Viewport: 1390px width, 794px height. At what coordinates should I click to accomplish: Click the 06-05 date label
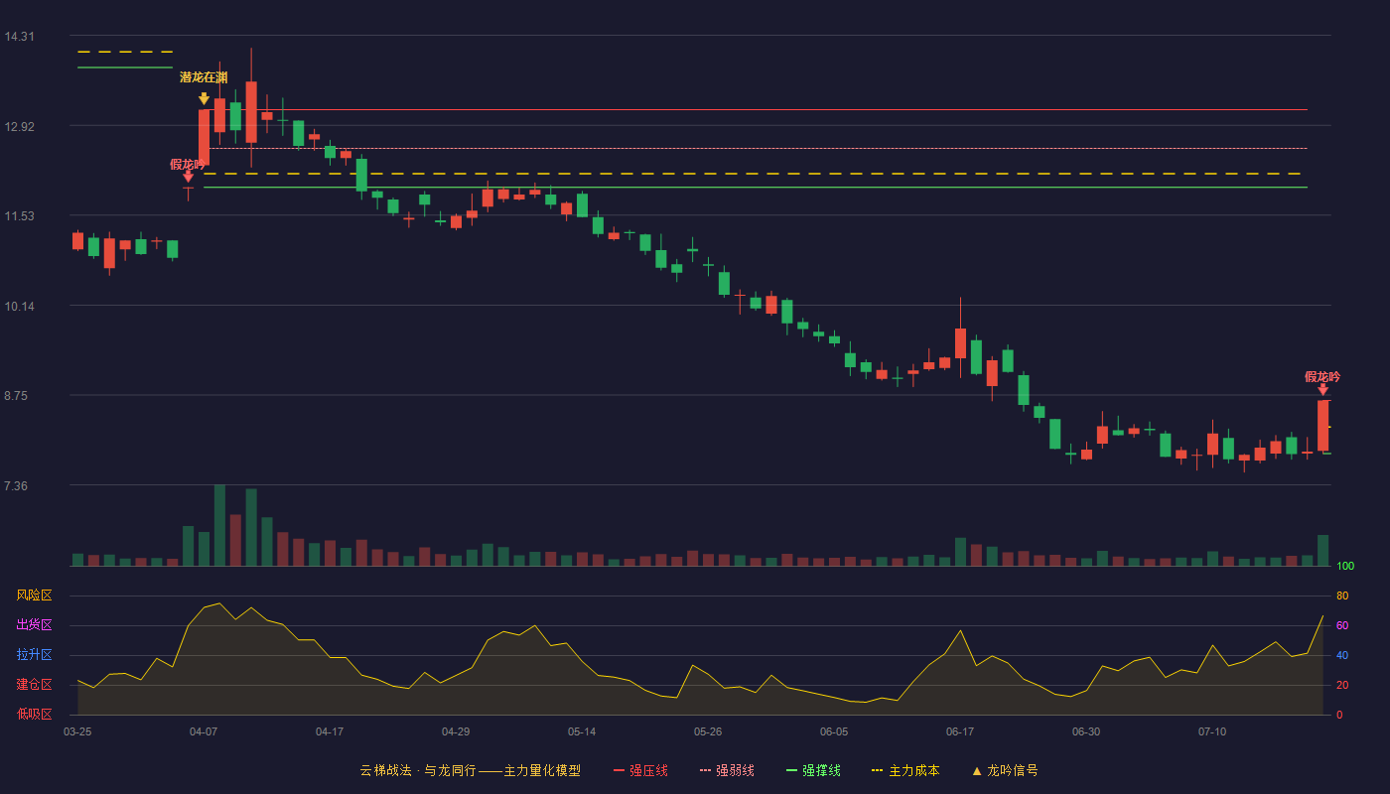[x=834, y=731]
